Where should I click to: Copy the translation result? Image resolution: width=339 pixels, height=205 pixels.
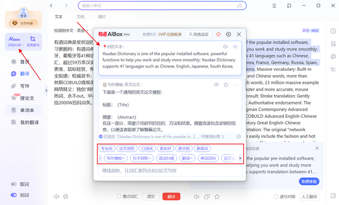pyautogui.click(x=207, y=197)
